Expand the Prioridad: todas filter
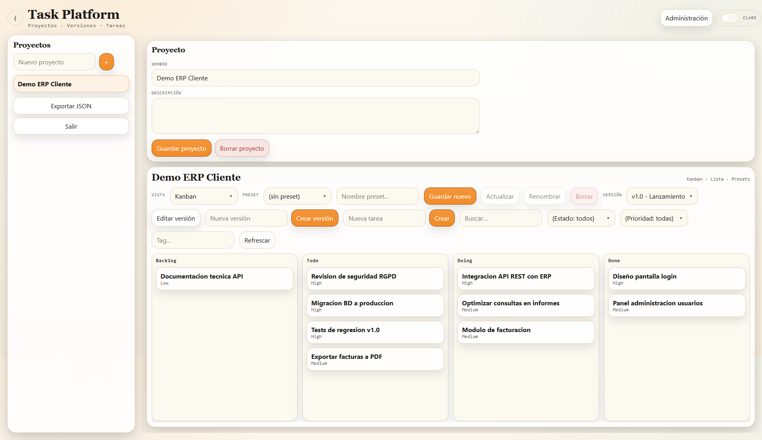 tap(654, 218)
